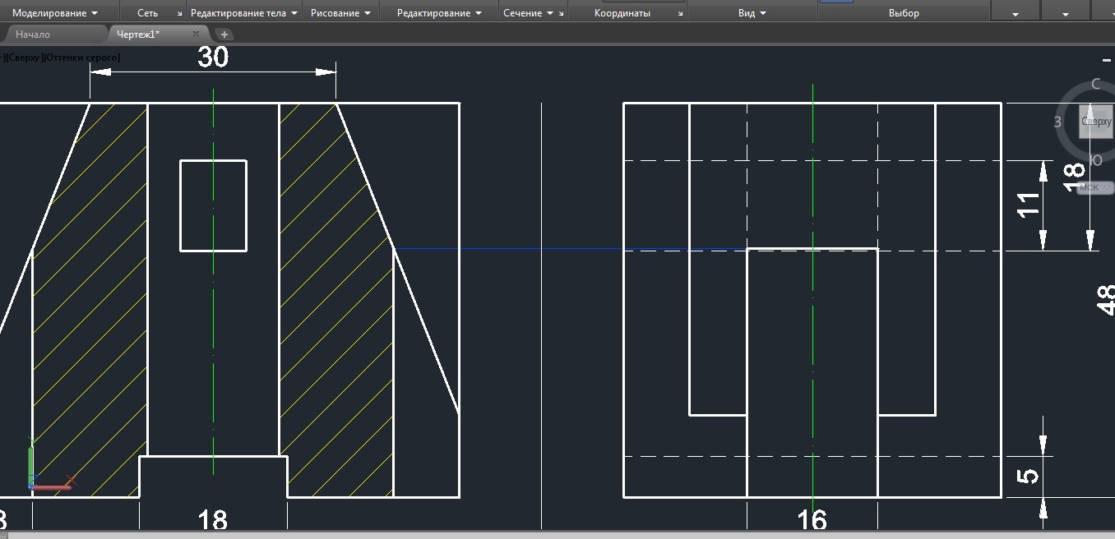Open the МСК coordinate system dropdown
This screenshot has width=1115, height=539.
(x=1094, y=187)
